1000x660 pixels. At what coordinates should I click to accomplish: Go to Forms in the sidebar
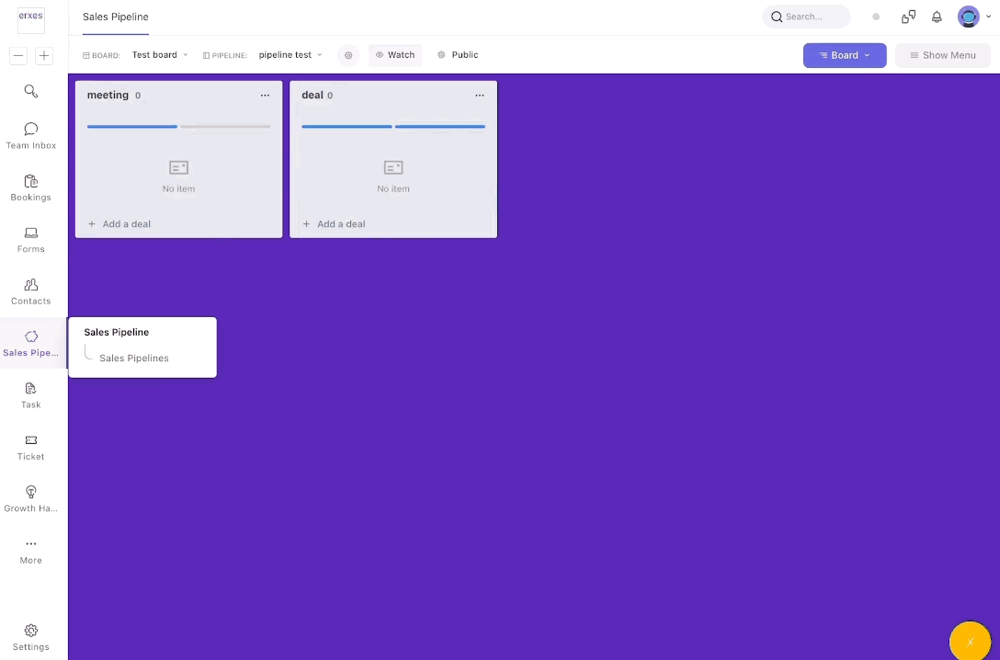point(30,239)
